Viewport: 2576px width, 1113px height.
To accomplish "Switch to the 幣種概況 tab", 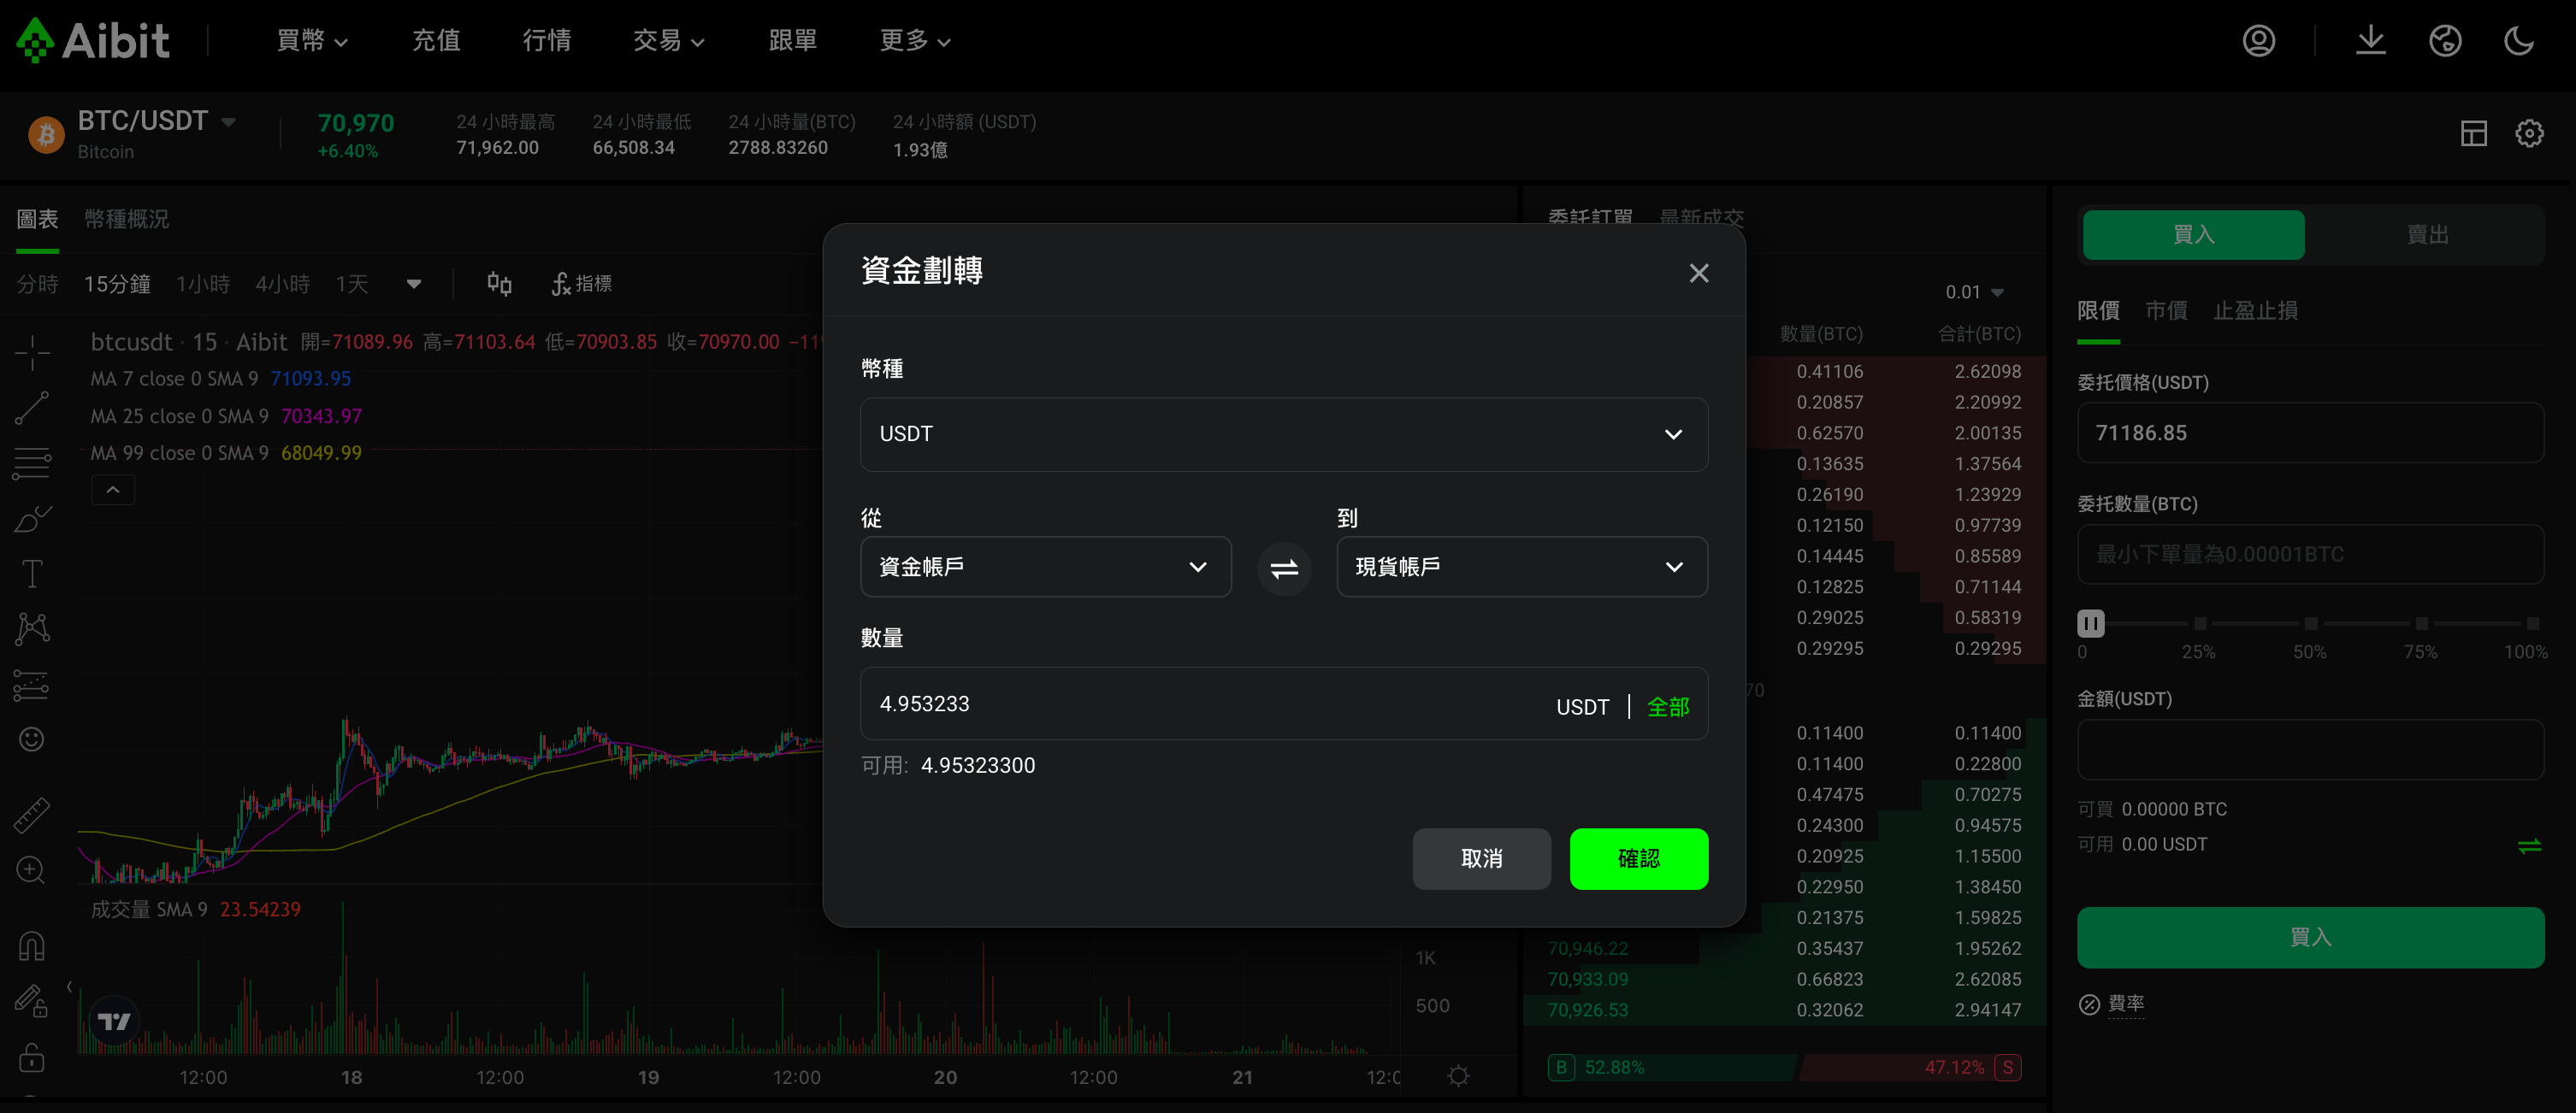I will 126,219.
